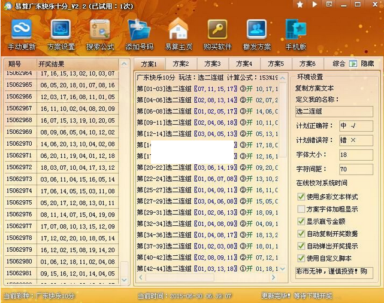This screenshot has width=384, height=303.
Task: Toggle 使用多彩文本样式 checkbox
Action: pyautogui.click(x=301, y=197)
